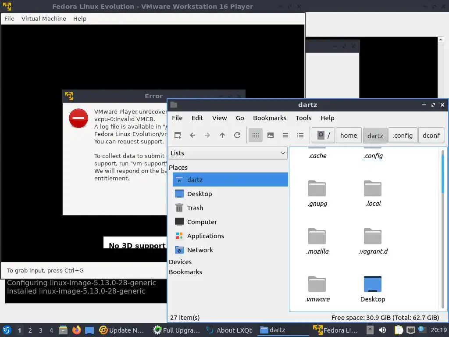This screenshot has width=449, height=337.
Task: Select dartz home in Places sidebar
Action: pos(230,179)
